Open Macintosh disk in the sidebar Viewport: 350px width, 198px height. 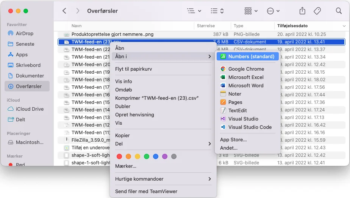[27, 142]
